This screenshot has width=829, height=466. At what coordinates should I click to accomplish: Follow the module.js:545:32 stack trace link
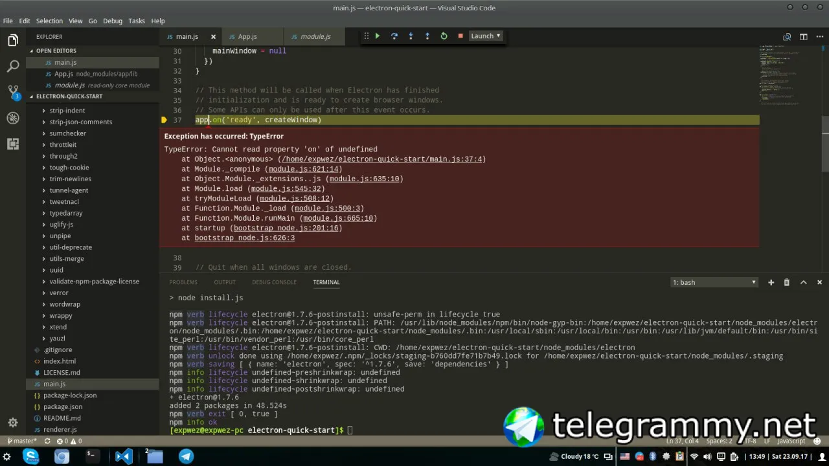pyautogui.click(x=285, y=189)
